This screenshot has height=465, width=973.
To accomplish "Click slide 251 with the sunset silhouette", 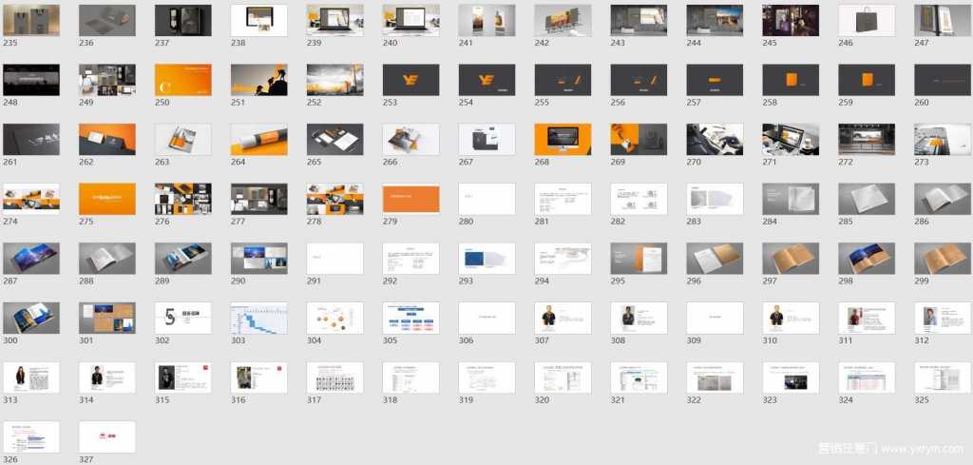I will (259, 80).
